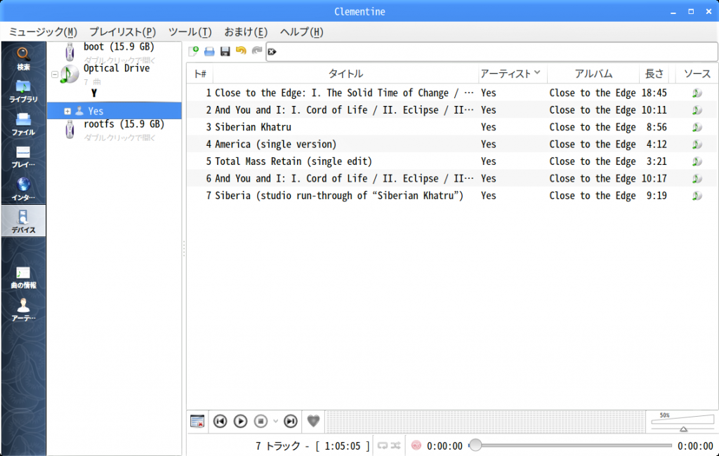Click the new playlist toolbar icon
Viewport: 719px width, 456px height.
194,51
